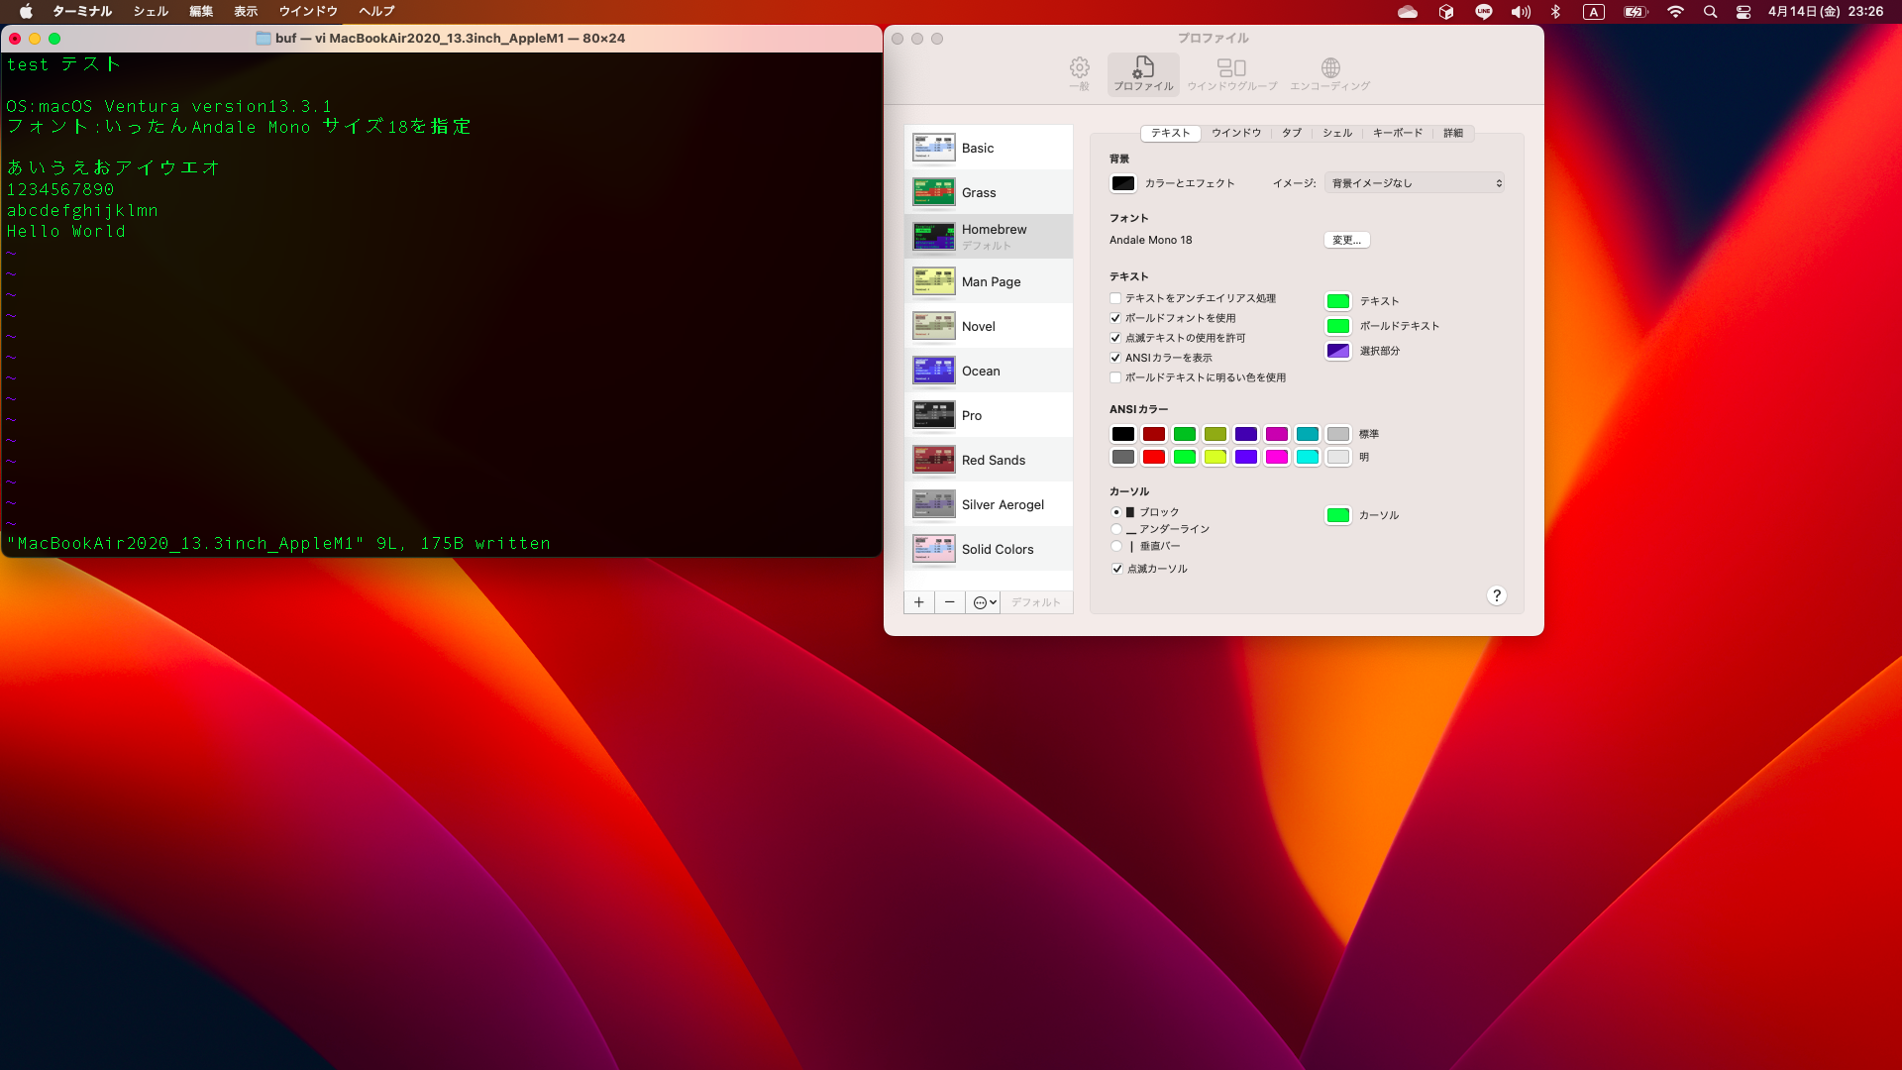Screen dimensions: 1902x1070
Task: Click the help question mark button
Action: (1496, 595)
